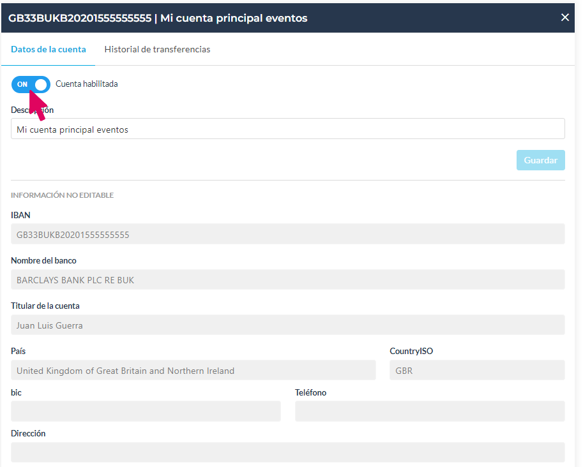Click the empty bic field
Viewport: 583px width, 467px height.
click(146, 411)
